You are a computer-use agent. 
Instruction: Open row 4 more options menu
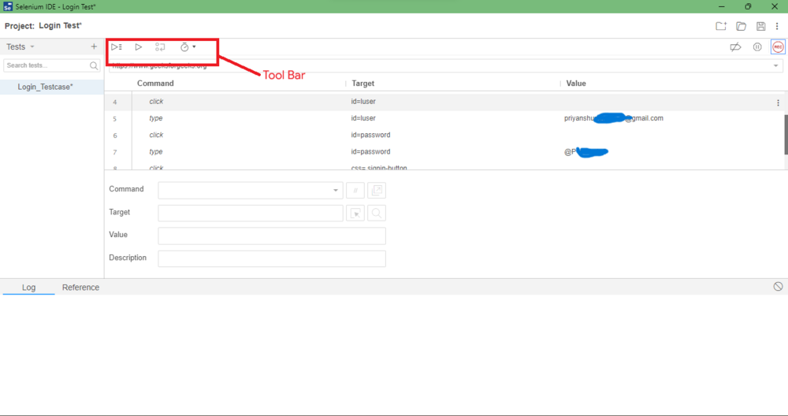(x=778, y=102)
